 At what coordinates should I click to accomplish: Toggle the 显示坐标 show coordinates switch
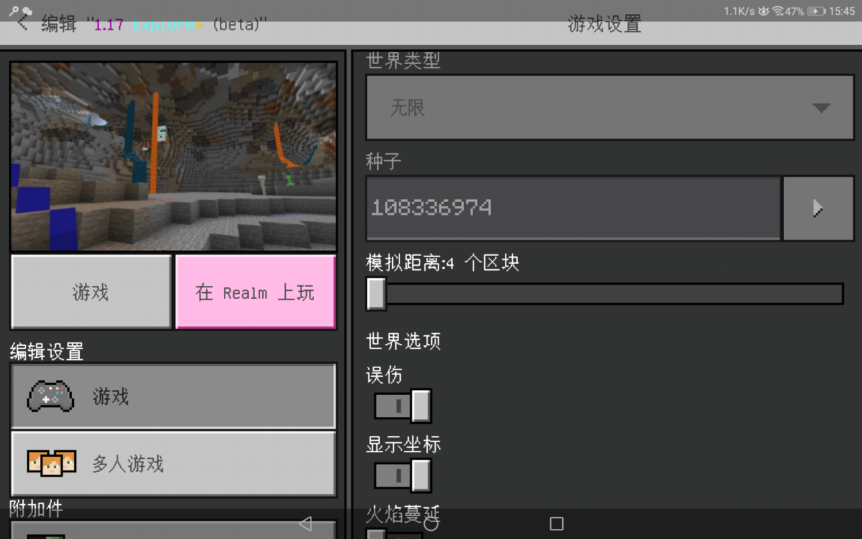[x=402, y=475]
